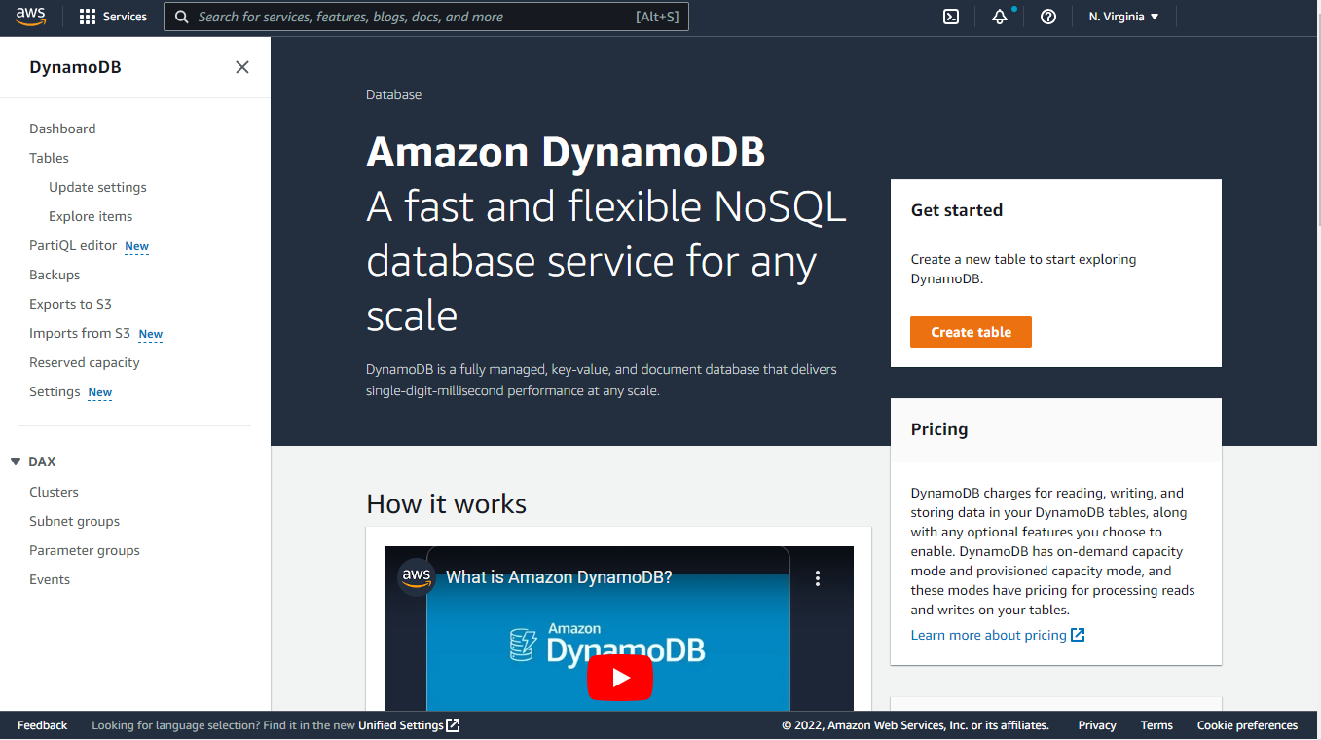Click the magnifier icon in search bar
Image resolution: width=1321 pixels, height=740 pixels.
[x=181, y=17]
